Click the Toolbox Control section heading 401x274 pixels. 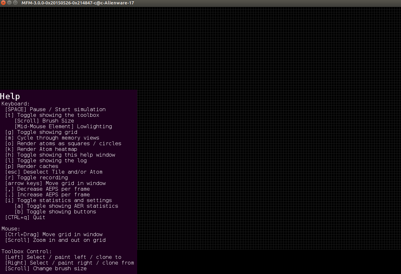[x=26, y=252]
